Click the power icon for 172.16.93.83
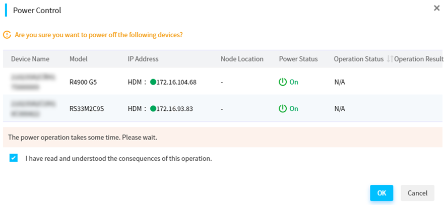This screenshot has width=447, height=205. [282, 109]
